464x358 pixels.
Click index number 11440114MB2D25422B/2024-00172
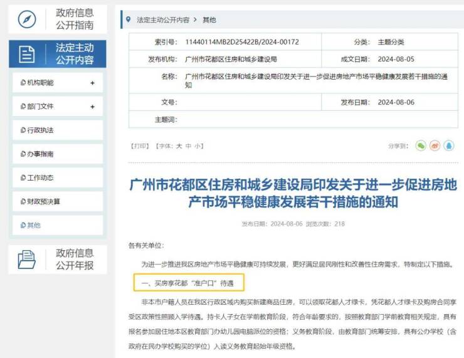pyautogui.click(x=242, y=42)
